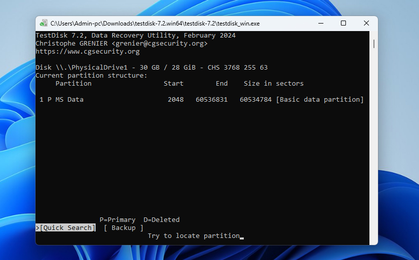The image size is (419, 260).
Task: Click the vertical scrollbar thumb of the console
Action: tap(374, 44)
